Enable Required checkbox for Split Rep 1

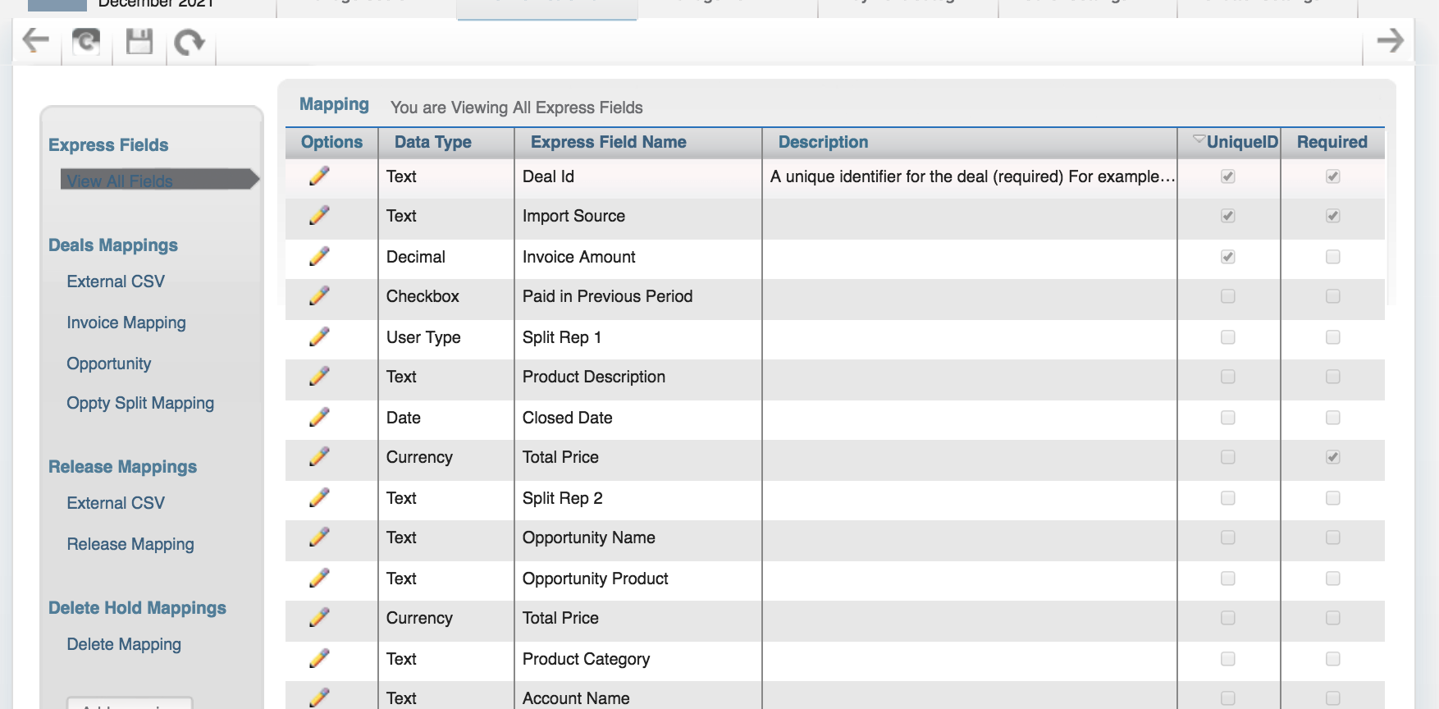click(x=1333, y=337)
